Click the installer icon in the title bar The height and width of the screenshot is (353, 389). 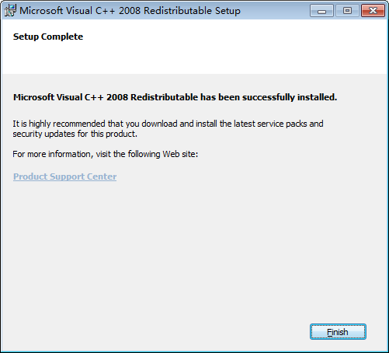point(10,11)
